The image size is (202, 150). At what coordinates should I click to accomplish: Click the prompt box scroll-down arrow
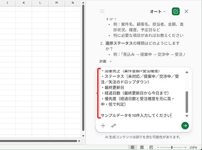[x=187, y=116]
